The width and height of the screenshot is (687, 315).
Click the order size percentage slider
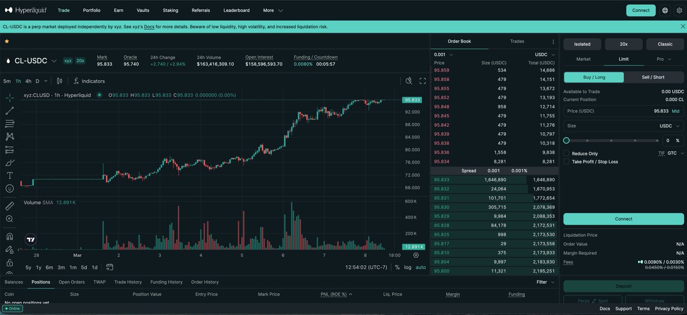pyautogui.click(x=611, y=140)
